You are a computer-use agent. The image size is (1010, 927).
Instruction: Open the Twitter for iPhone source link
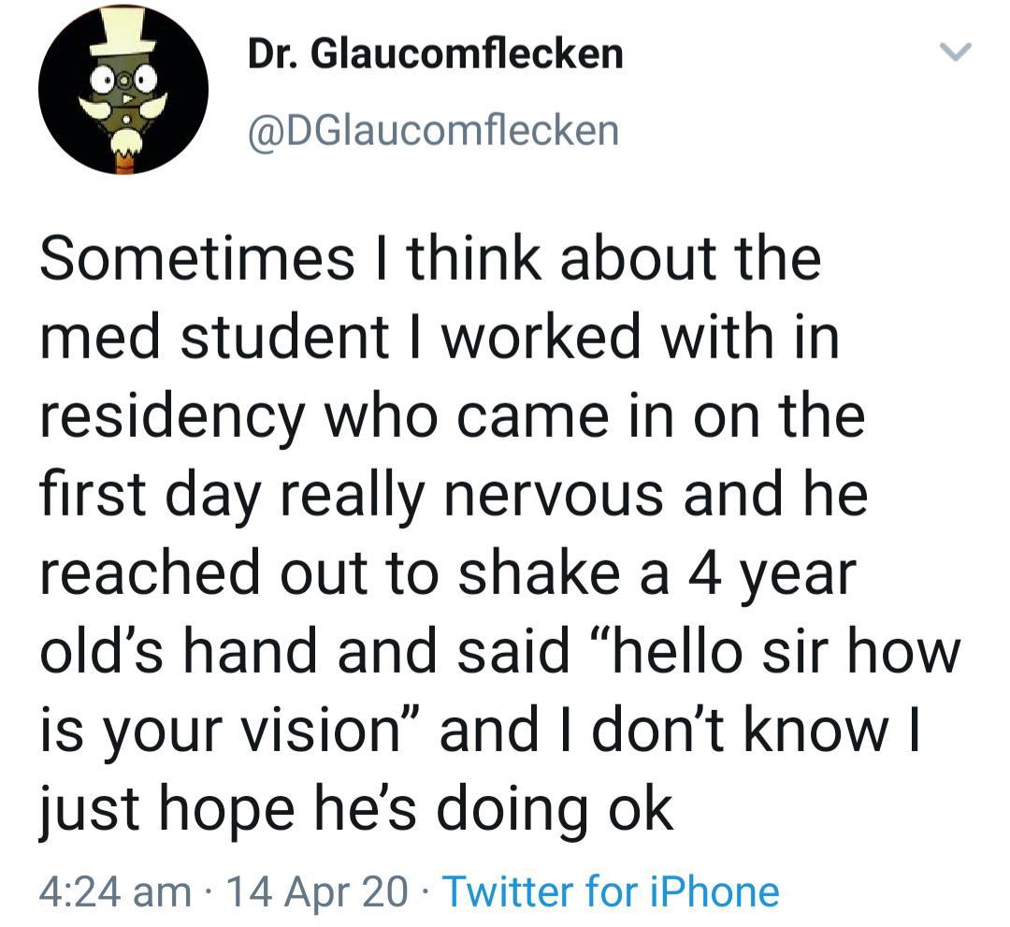pos(610,891)
